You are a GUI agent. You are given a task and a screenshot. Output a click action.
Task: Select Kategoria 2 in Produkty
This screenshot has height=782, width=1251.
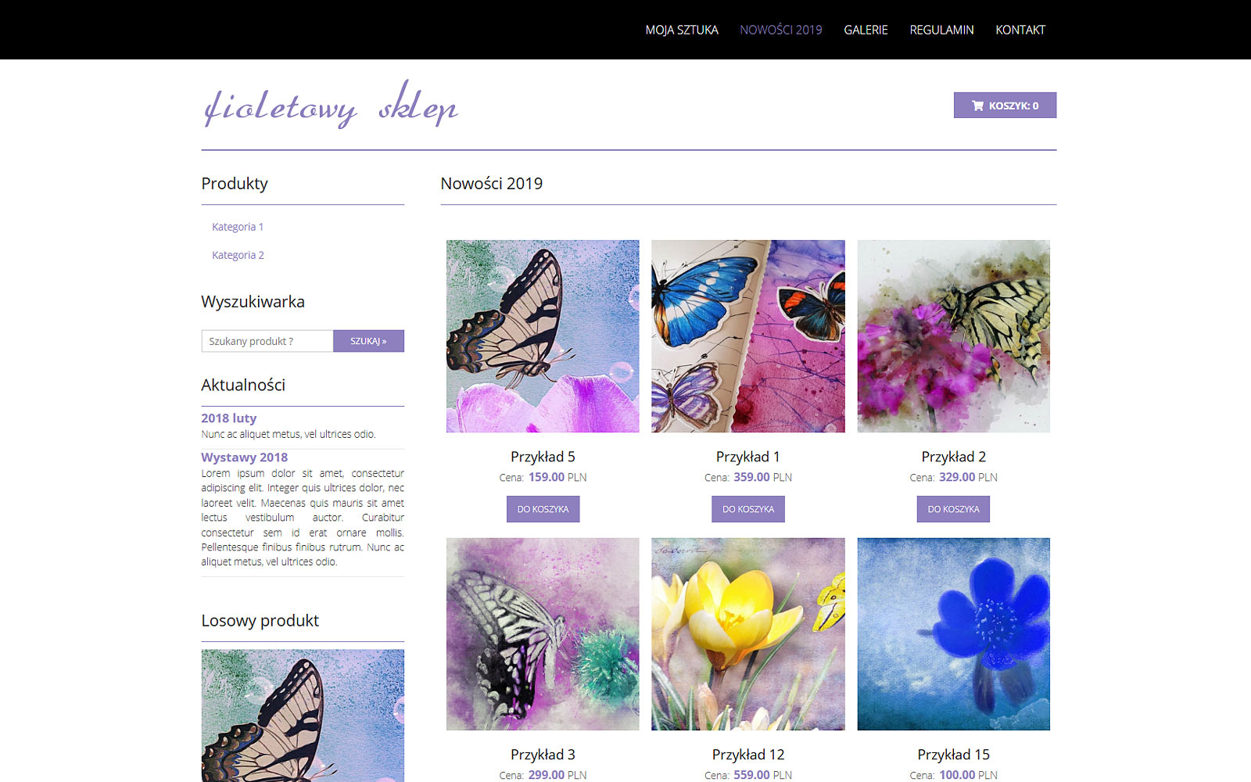tap(238, 255)
